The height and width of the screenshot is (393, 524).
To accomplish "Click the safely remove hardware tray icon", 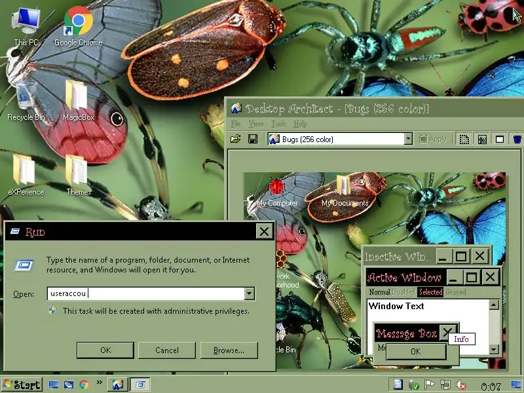I will click(x=414, y=385).
